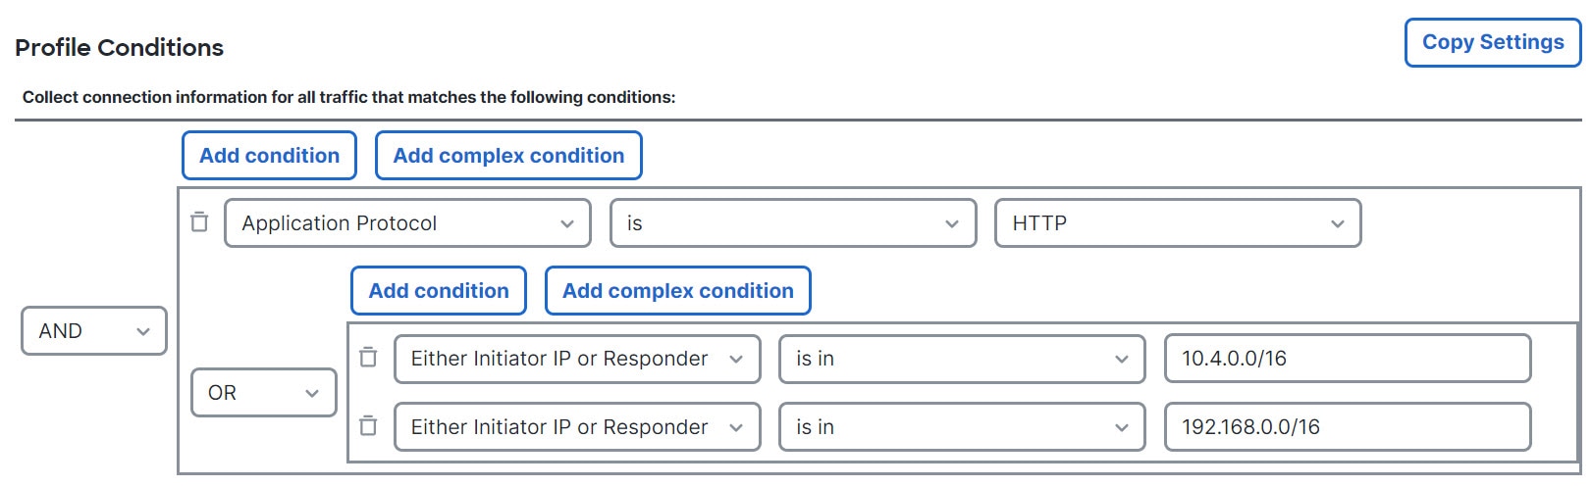This screenshot has width=1592, height=487.
Task: Click the 10.4.0.0/16 IP input field
Action: point(1348,359)
